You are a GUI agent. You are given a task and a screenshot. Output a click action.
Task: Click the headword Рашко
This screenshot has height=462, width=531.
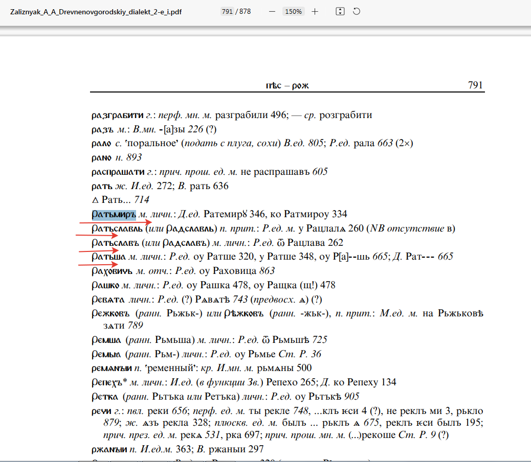click(105, 286)
